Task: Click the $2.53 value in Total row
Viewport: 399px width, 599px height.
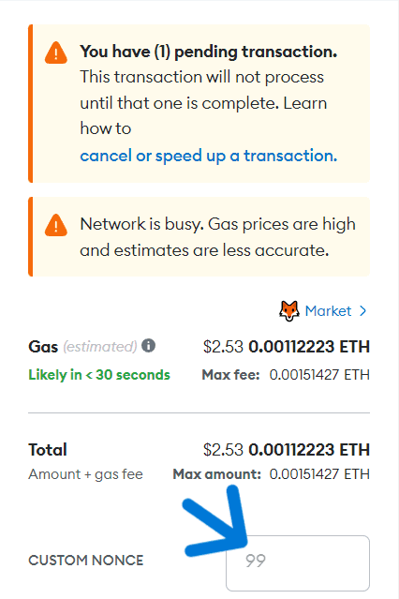Action: 223,450
